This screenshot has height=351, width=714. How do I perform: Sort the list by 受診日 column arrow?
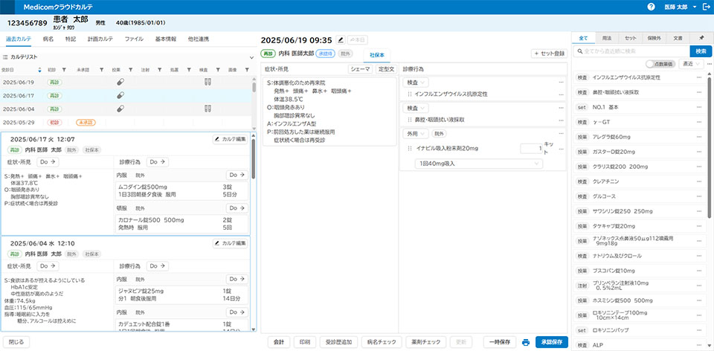pyautogui.click(x=39, y=69)
